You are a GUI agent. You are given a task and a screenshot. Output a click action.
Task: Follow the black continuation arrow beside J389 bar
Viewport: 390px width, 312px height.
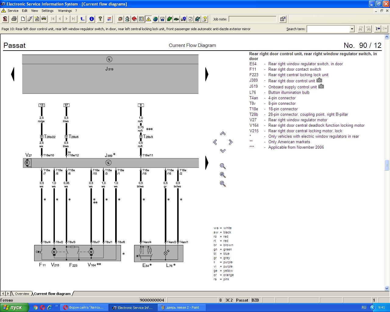tap(207, 163)
